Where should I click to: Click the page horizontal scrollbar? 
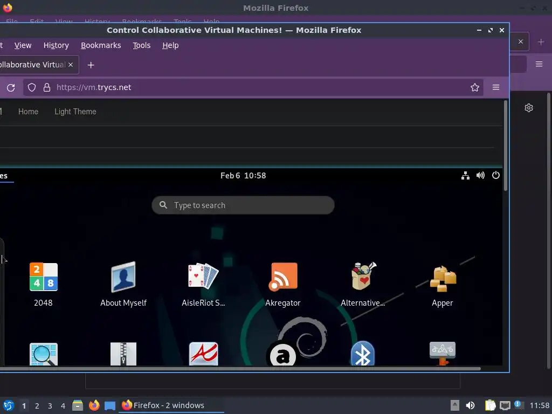coord(240,369)
